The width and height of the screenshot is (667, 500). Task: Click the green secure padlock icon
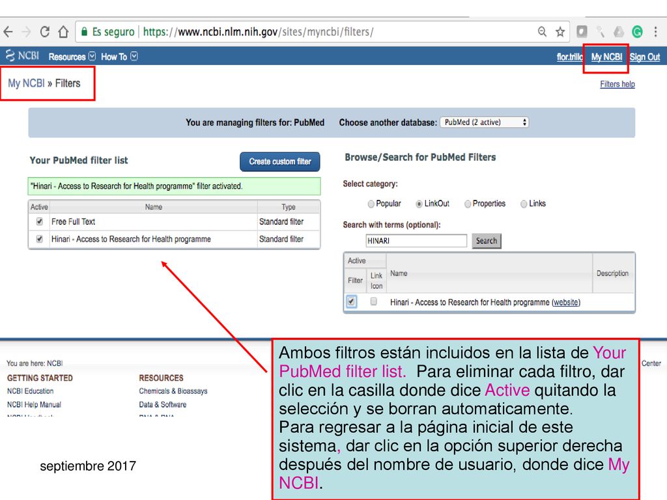(84, 32)
